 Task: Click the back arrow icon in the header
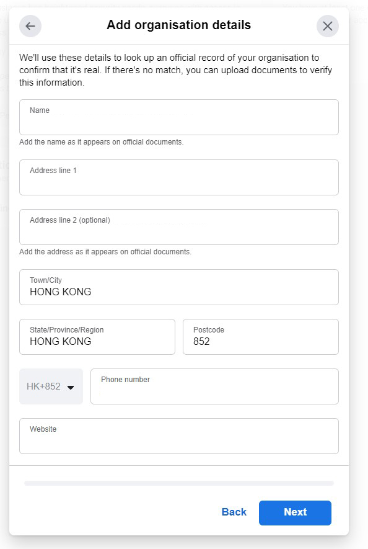point(30,26)
